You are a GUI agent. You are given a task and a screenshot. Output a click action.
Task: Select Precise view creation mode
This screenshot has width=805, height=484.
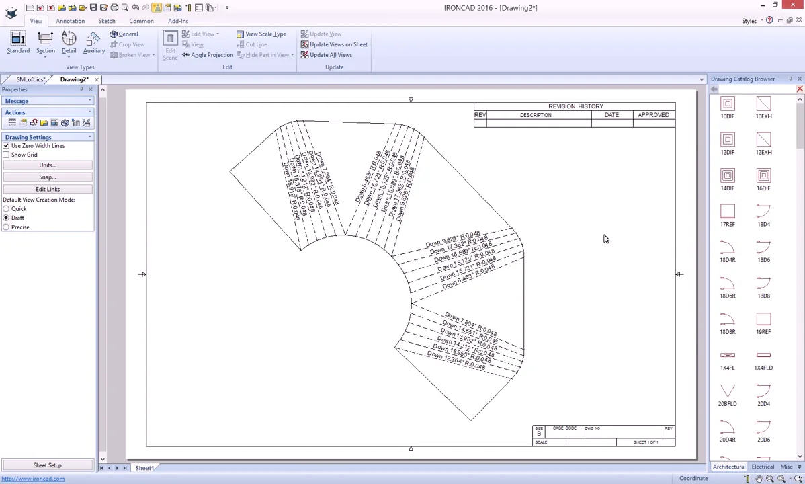[6, 227]
